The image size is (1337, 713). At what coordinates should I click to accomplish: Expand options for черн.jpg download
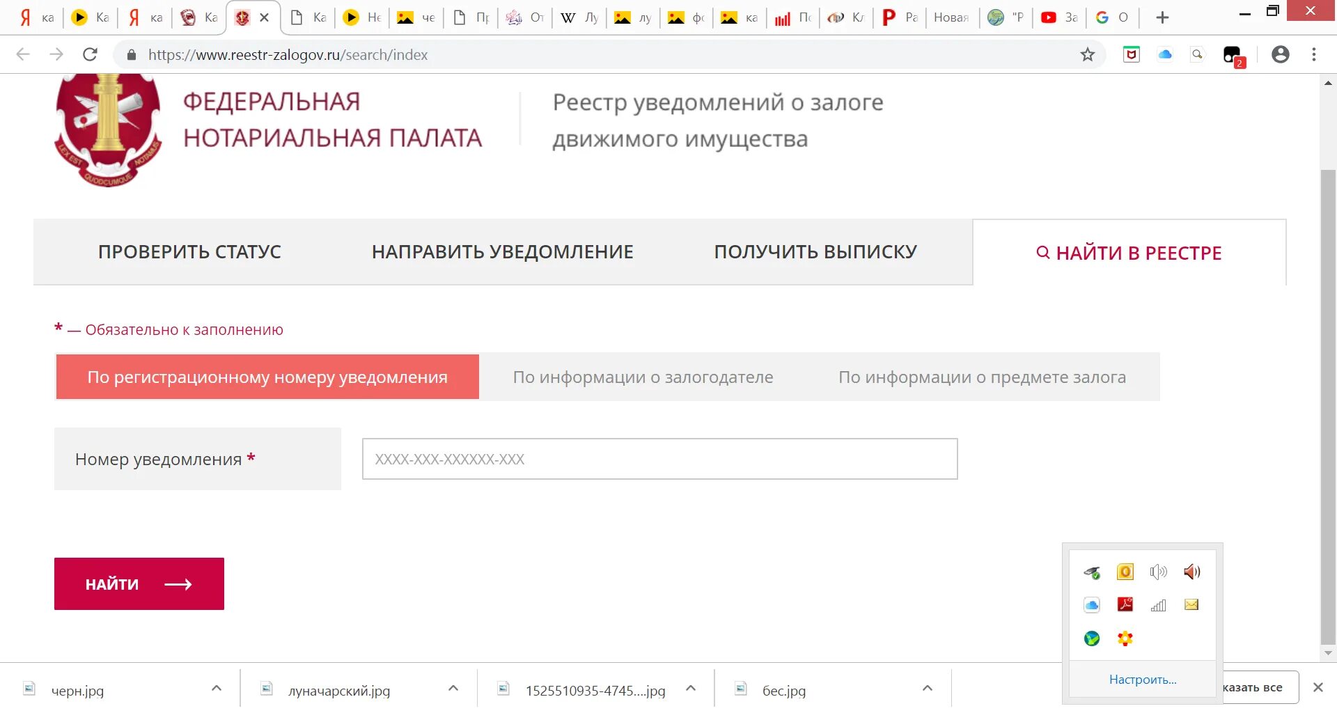[217, 689]
